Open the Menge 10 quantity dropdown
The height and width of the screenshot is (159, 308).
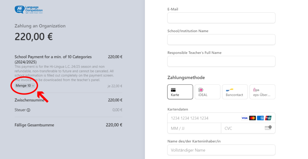(25, 86)
